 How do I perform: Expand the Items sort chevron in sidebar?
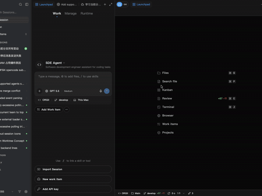pyautogui.click(x=26, y=34)
